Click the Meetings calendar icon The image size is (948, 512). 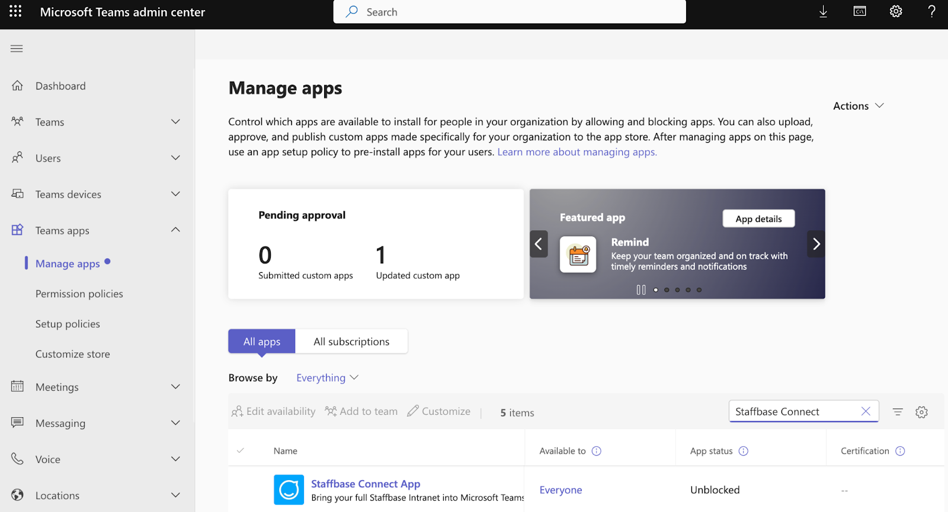[17, 387]
